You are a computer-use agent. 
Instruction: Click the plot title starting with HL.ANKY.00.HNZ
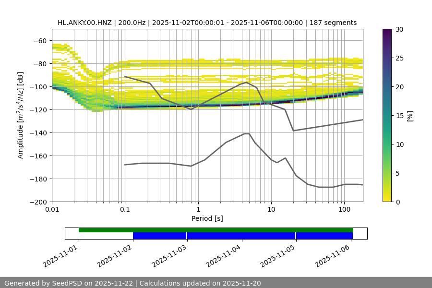pyautogui.click(x=207, y=23)
